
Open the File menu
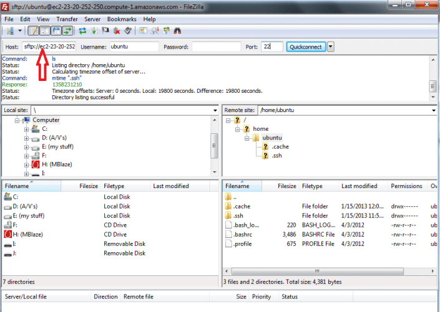9,19
